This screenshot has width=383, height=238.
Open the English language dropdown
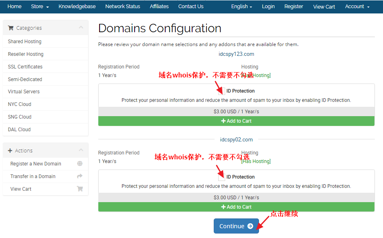point(241,7)
